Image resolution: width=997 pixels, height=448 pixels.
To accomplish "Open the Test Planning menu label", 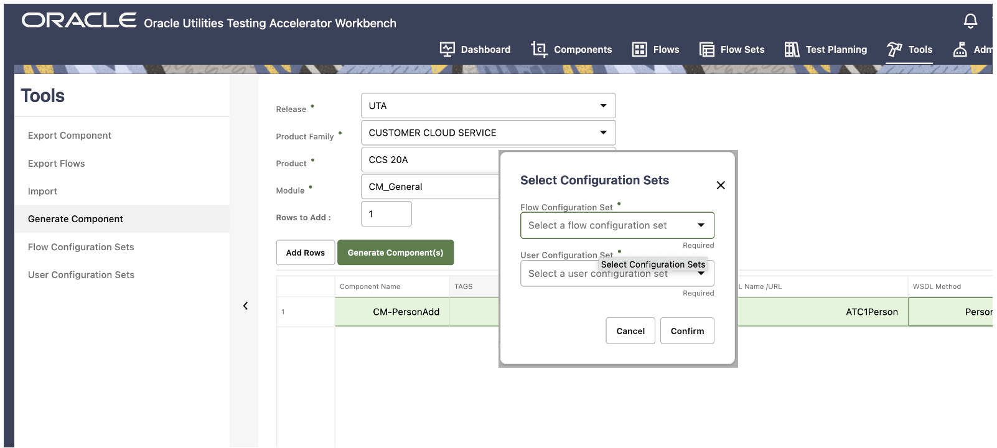I will (836, 50).
